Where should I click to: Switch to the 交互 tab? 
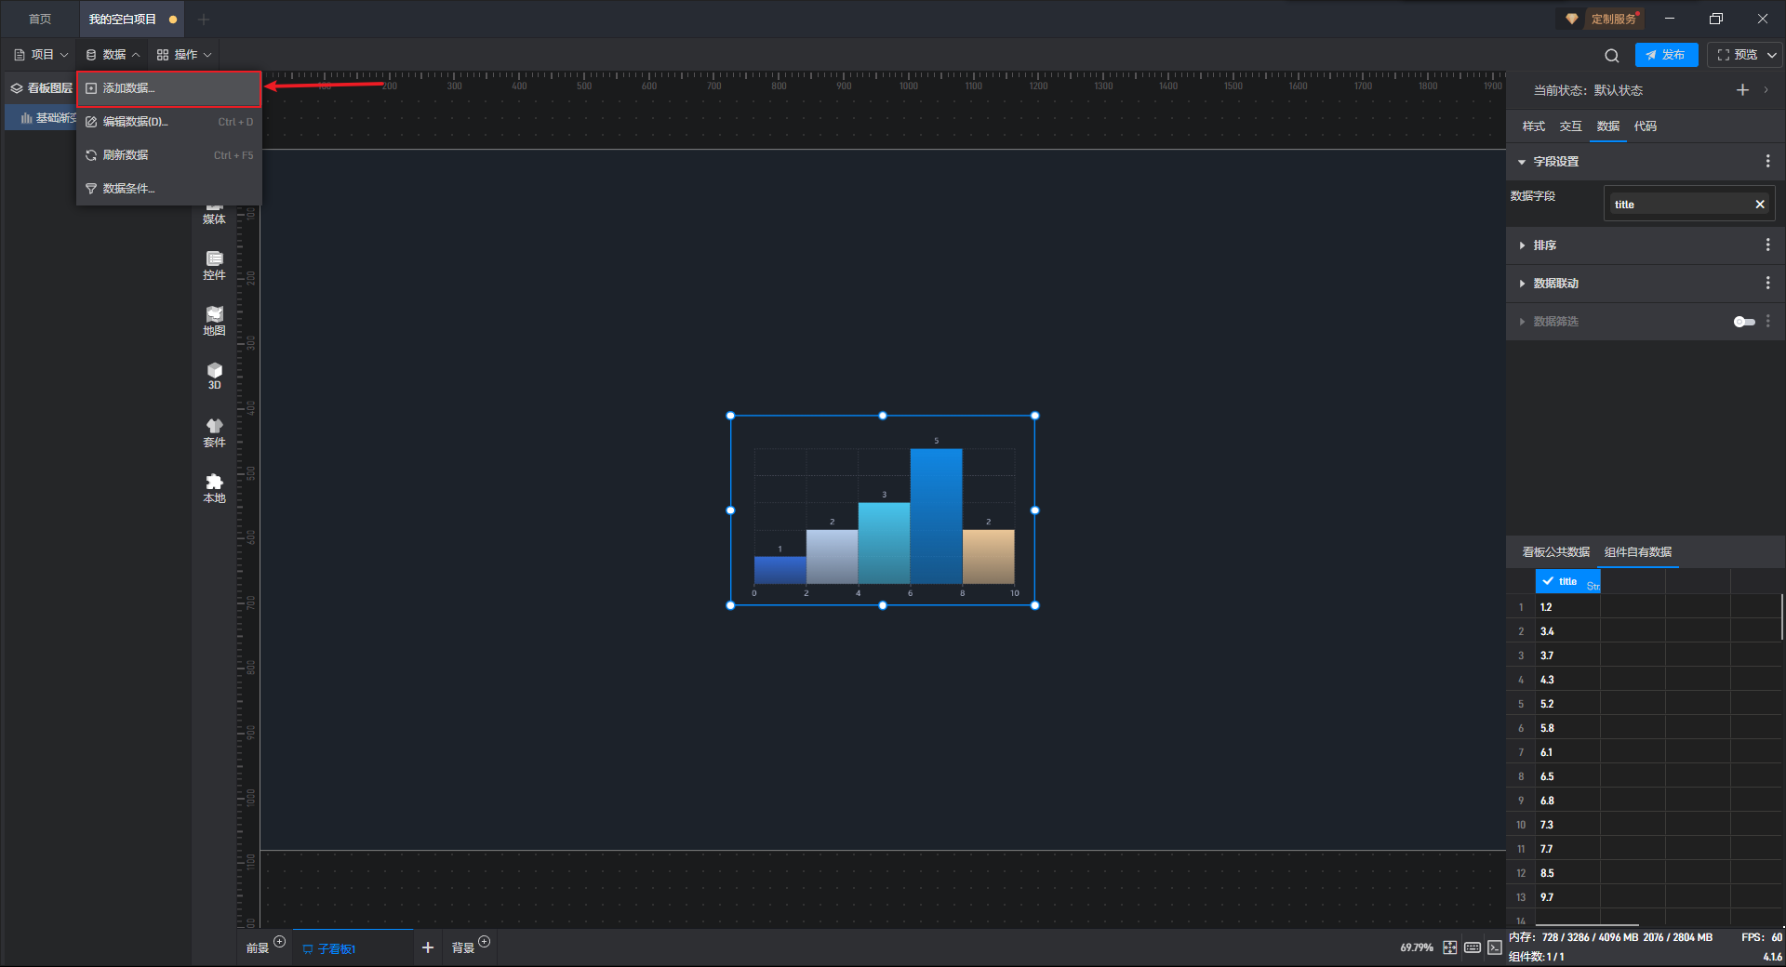point(1570,126)
